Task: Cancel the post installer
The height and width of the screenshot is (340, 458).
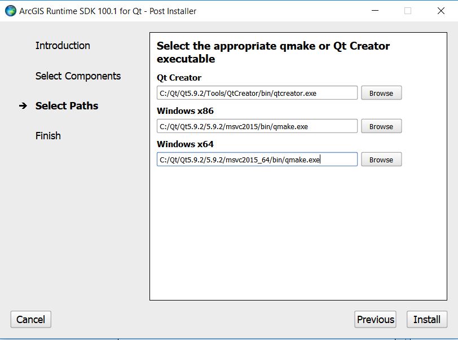Action: tap(31, 319)
